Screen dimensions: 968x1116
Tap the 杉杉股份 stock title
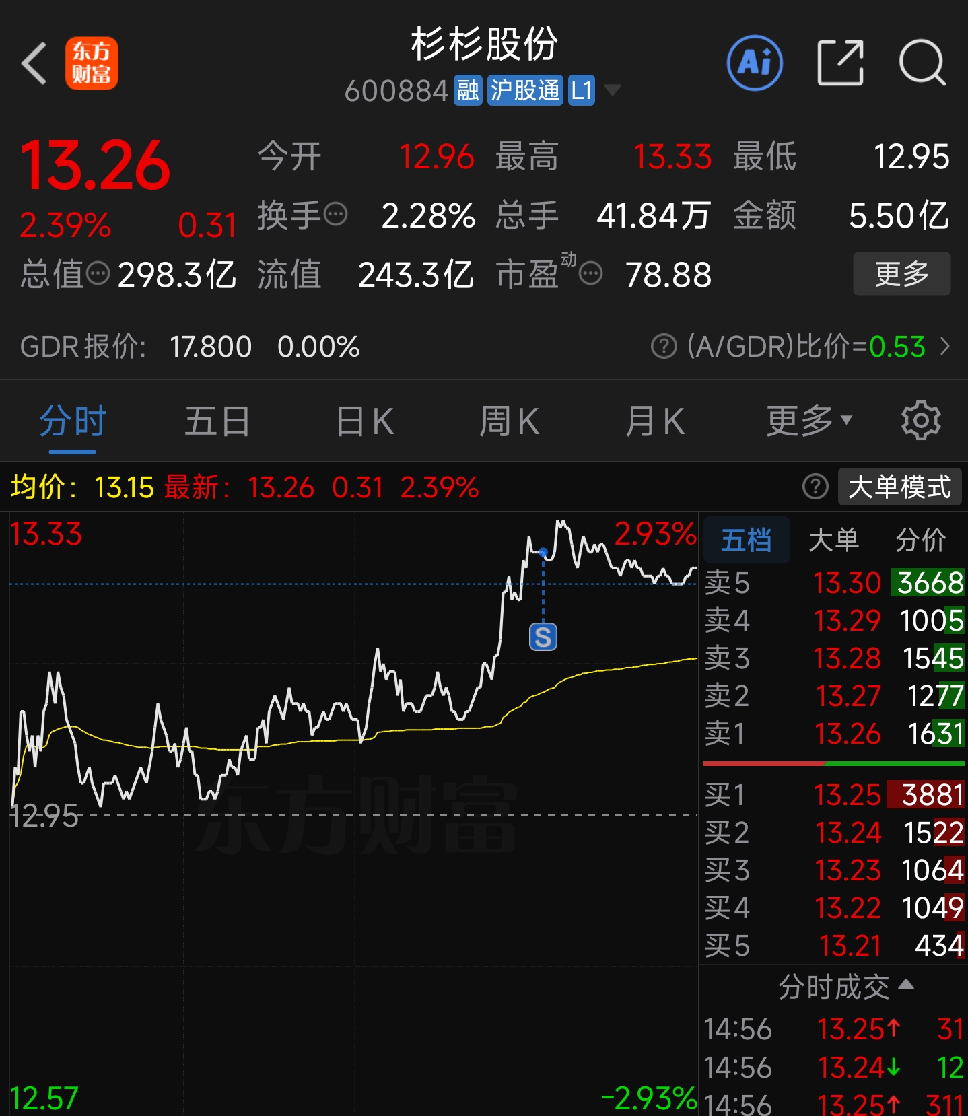(x=485, y=44)
